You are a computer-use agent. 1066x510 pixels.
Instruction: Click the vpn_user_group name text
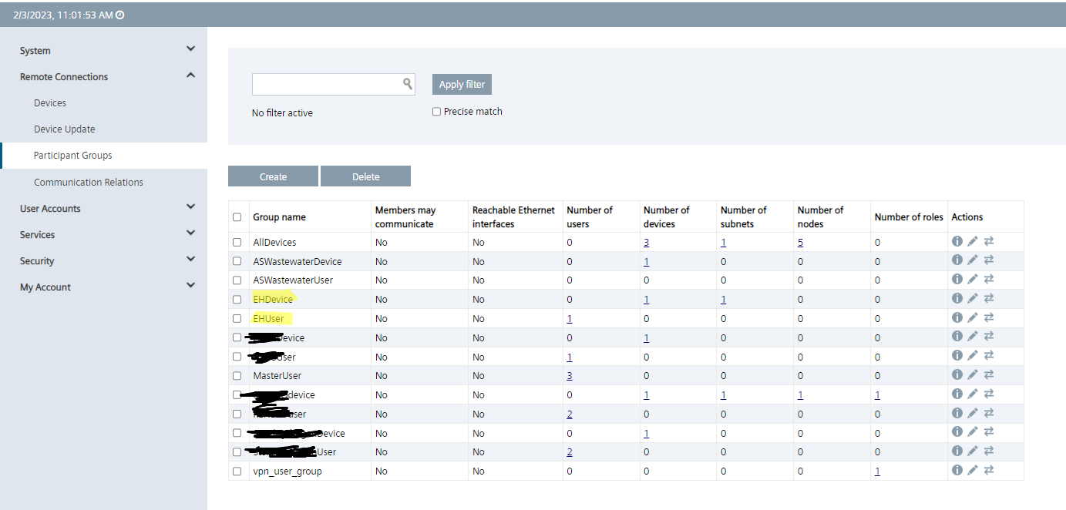coord(288,471)
